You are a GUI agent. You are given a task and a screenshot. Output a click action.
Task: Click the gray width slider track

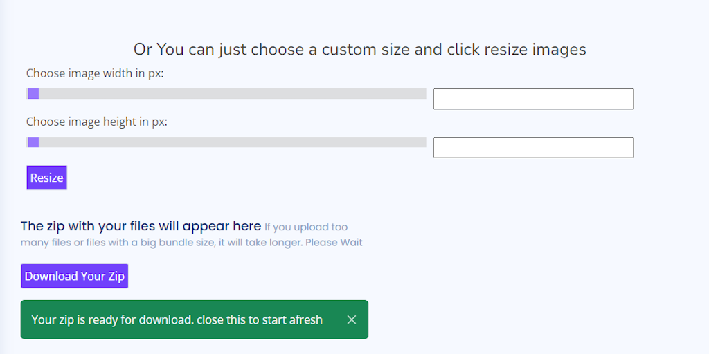(x=228, y=94)
